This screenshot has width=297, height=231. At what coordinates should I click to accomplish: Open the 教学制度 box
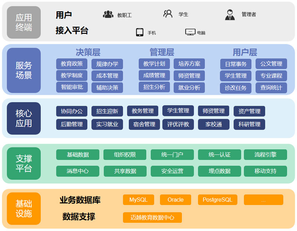(72, 76)
